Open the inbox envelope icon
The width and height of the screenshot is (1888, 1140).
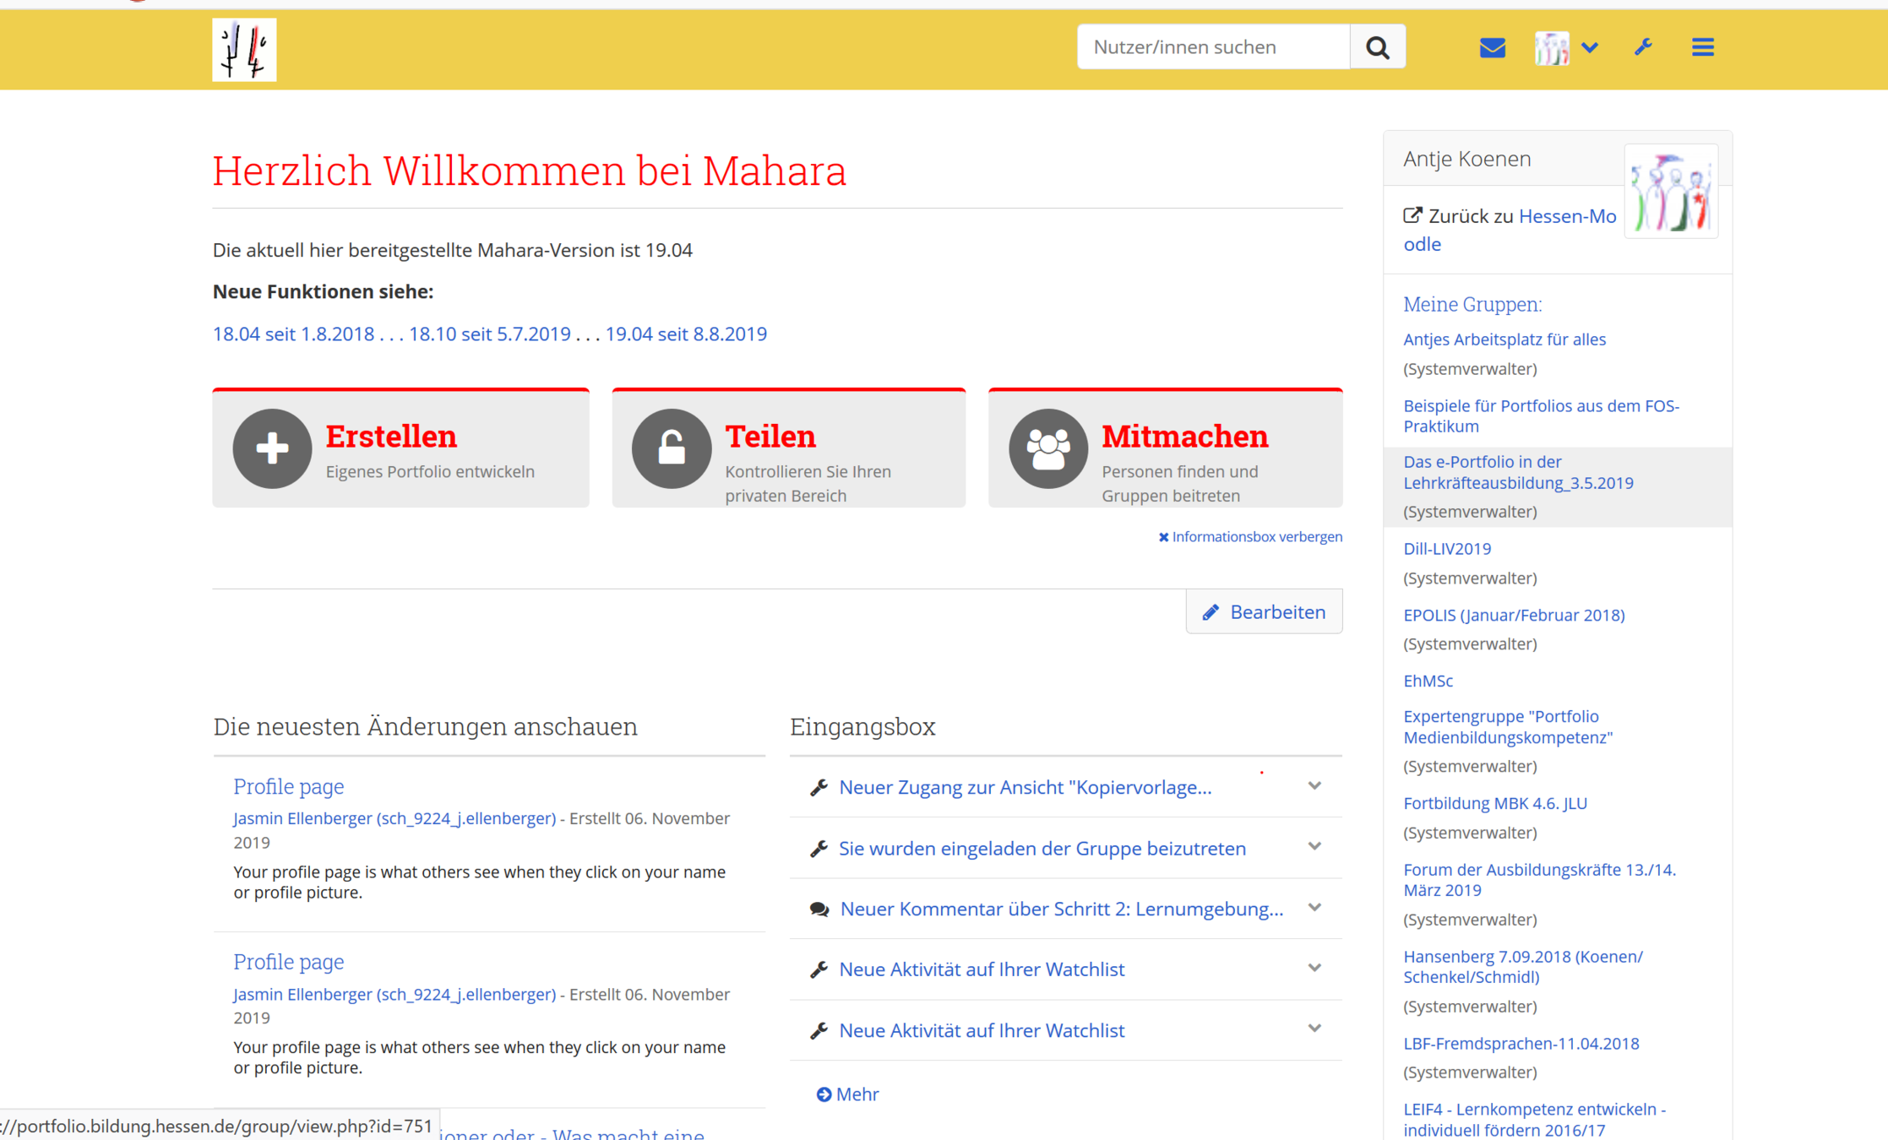point(1492,47)
